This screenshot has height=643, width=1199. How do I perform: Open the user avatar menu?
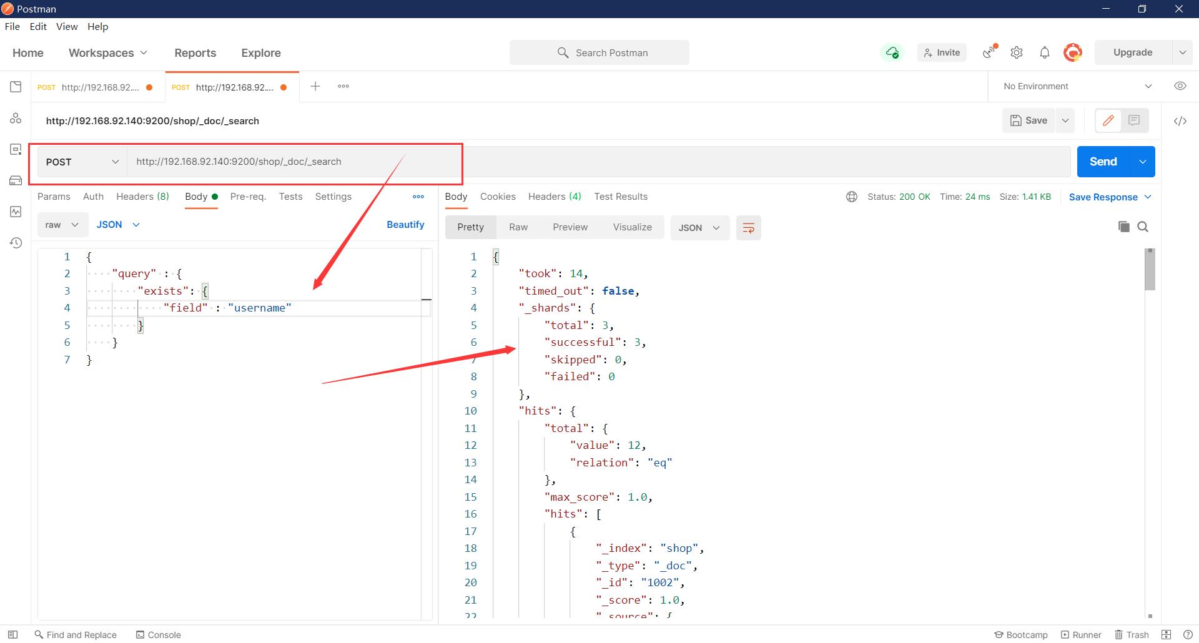pos(1073,52)
